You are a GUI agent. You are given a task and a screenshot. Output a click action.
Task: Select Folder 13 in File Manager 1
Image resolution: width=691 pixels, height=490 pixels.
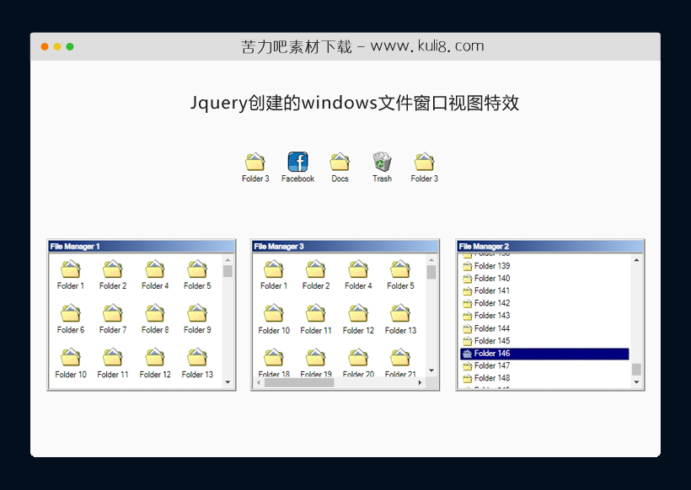[196, 358]
